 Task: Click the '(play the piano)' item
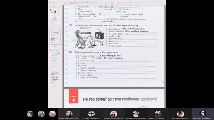coord(115,39)
